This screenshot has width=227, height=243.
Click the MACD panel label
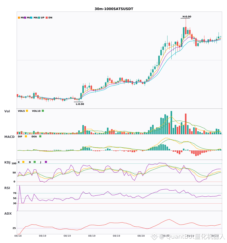(x=9, y=137)
